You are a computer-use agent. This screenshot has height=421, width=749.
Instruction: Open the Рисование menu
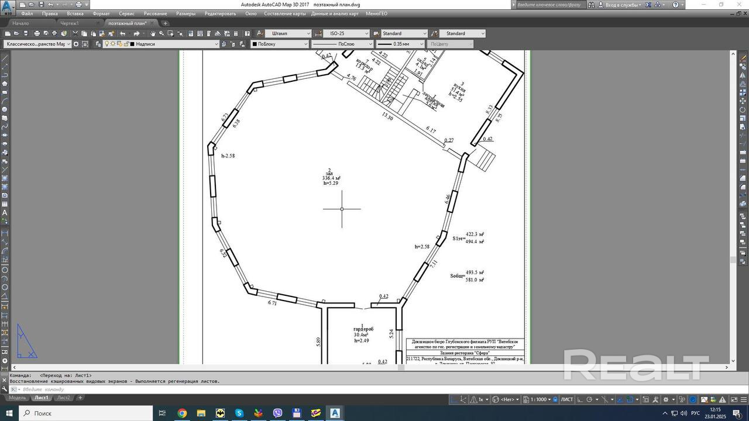point(155,13)
